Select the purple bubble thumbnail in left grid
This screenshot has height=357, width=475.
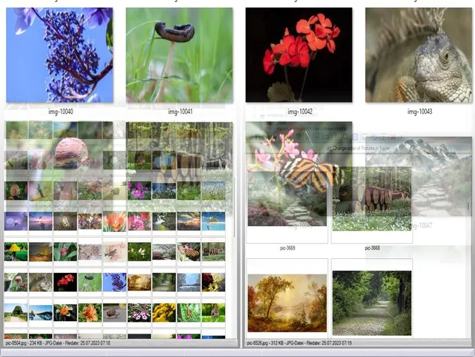[x=16, y=221]
